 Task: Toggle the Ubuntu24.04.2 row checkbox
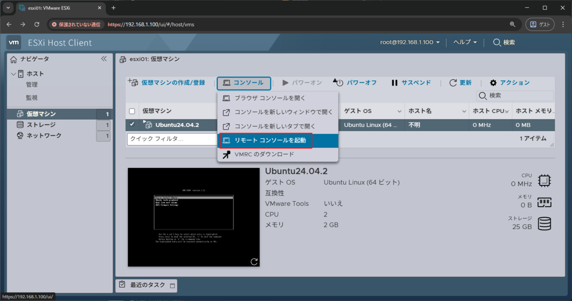pos(132,125)
